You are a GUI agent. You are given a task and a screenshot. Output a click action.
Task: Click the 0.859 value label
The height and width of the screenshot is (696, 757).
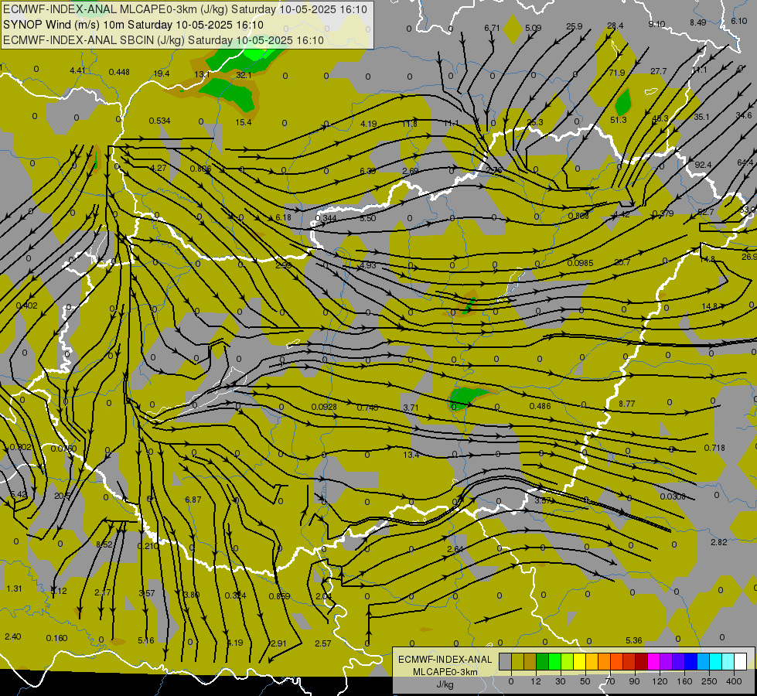[x=280, y=596]
